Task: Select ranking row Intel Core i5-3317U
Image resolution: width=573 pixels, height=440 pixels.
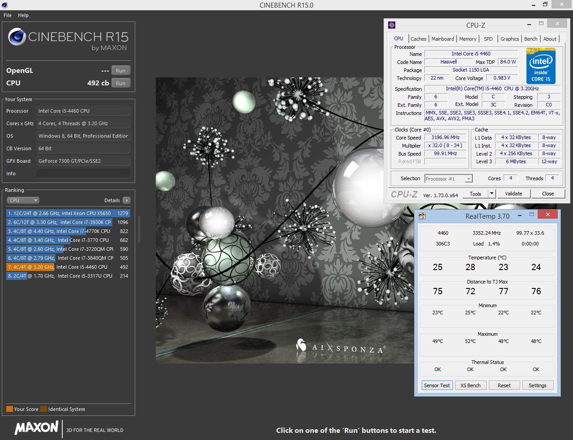Action: pyautogui.click(x=68, y=276)
